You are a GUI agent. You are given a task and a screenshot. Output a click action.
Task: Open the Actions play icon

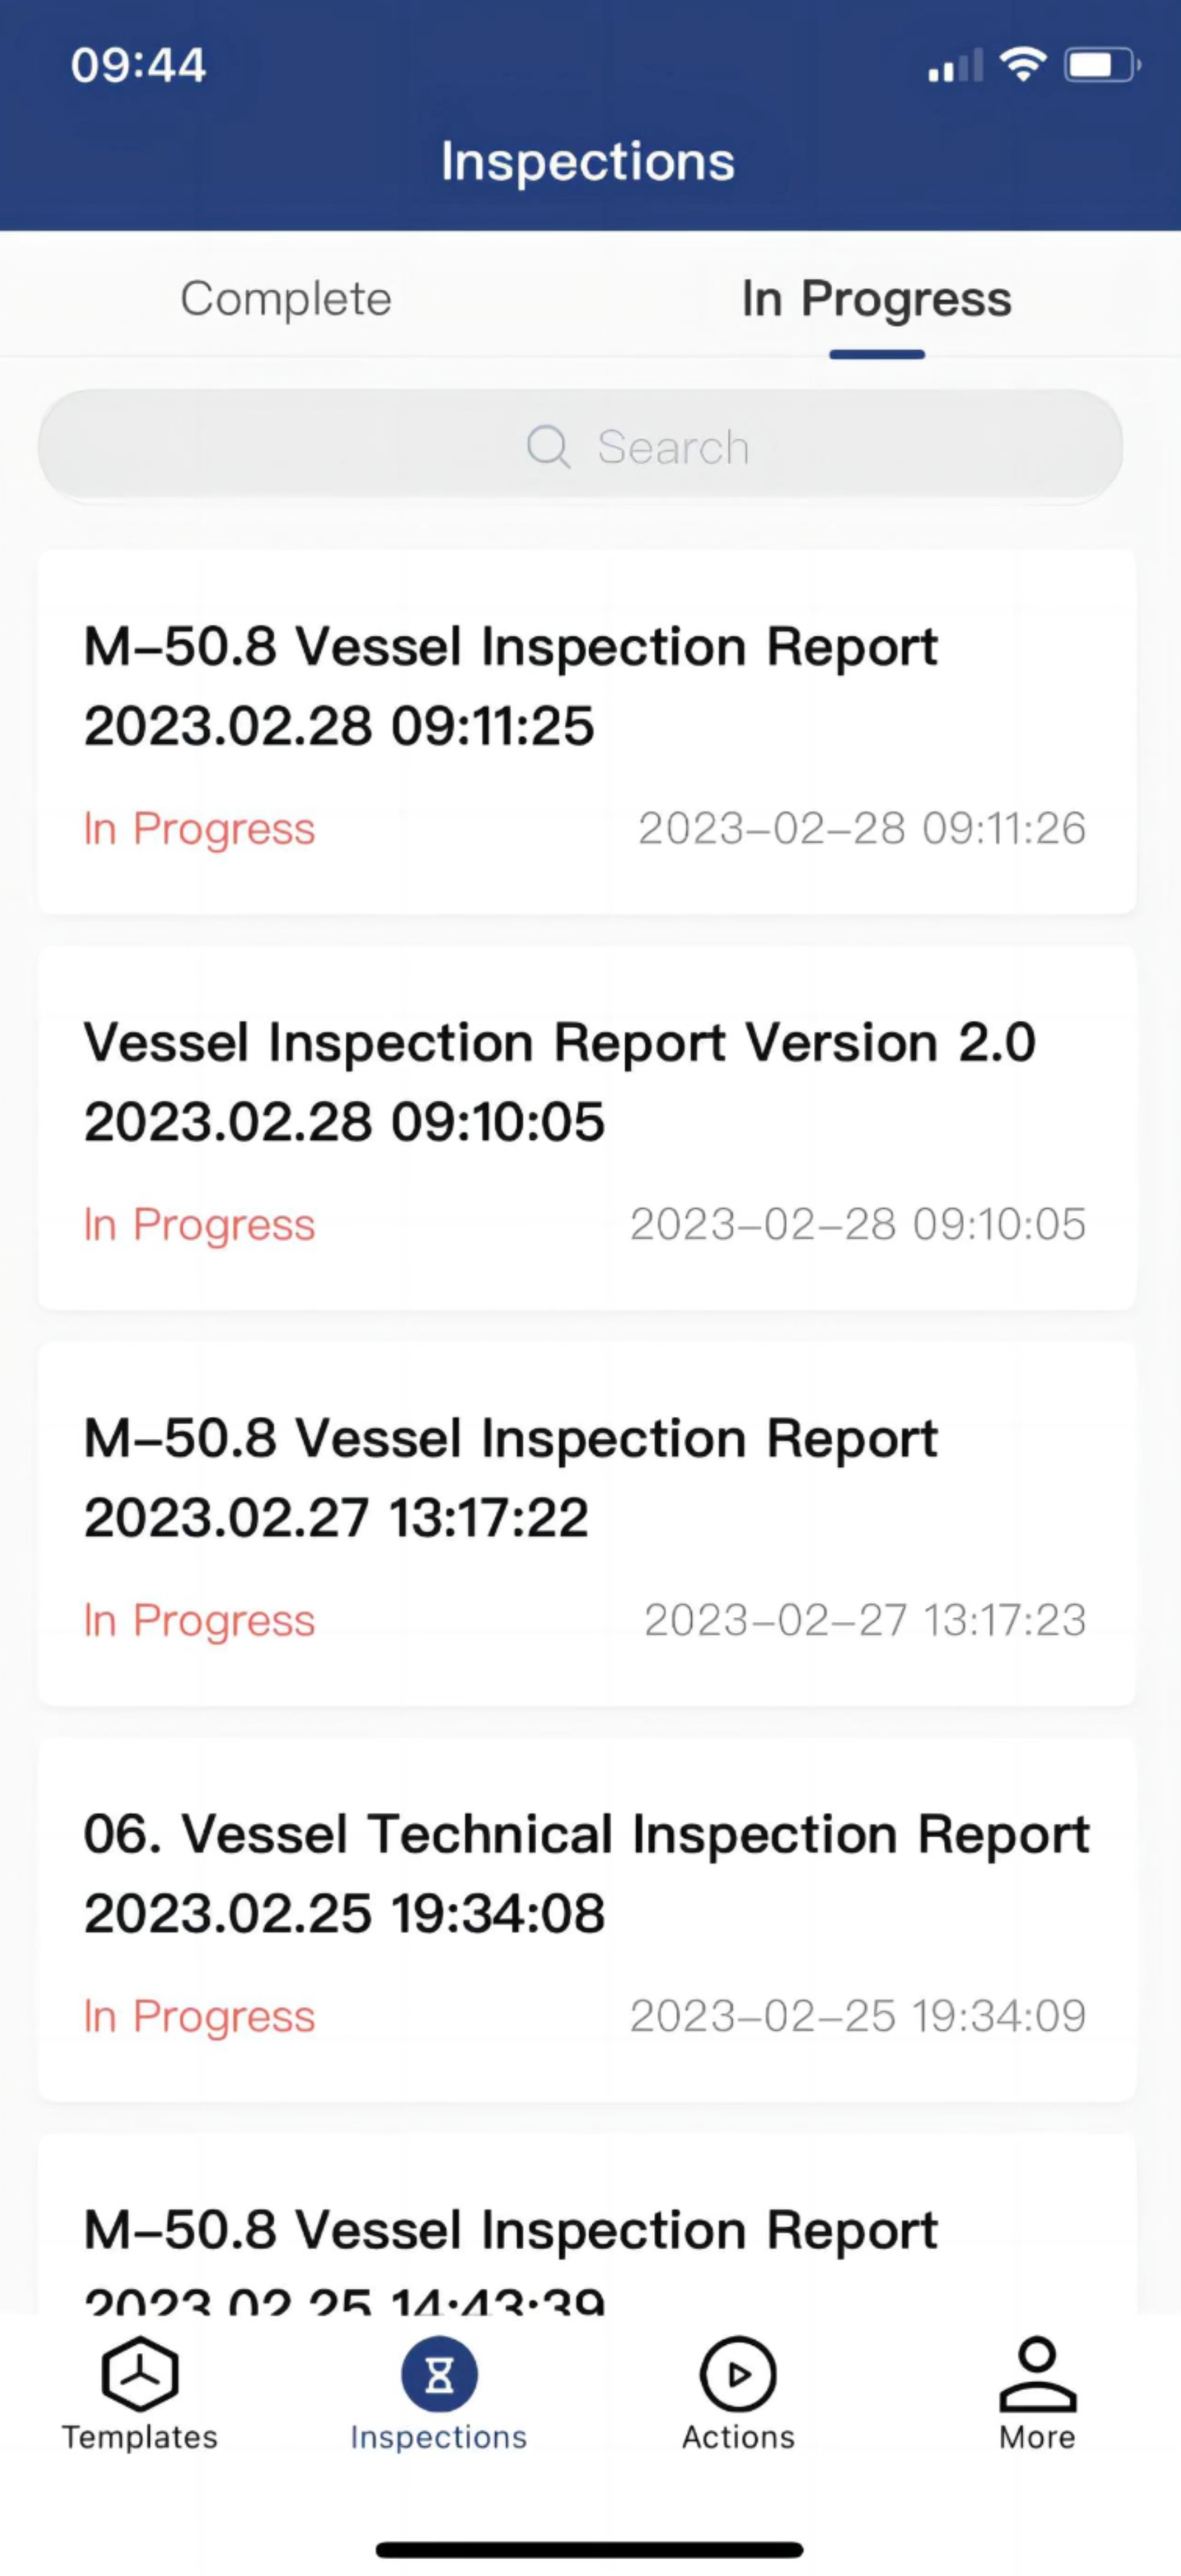pyautogui.click(x=738, y=2374)
